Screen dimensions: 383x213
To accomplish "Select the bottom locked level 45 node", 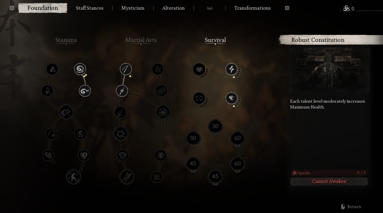I will [x=215, y=177].
